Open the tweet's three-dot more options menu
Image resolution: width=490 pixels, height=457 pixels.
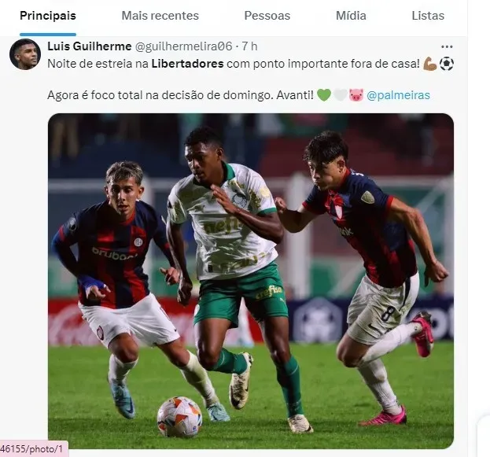click(x=447, y=47)
